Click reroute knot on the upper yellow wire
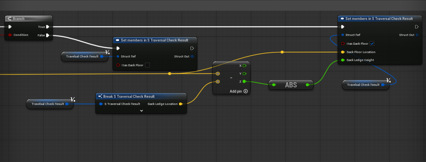 [282, 52]
